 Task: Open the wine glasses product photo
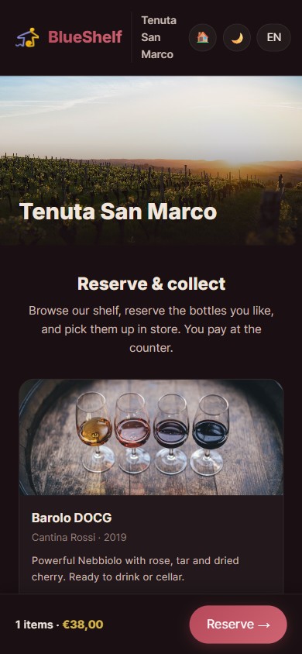(x=151, y=437)
